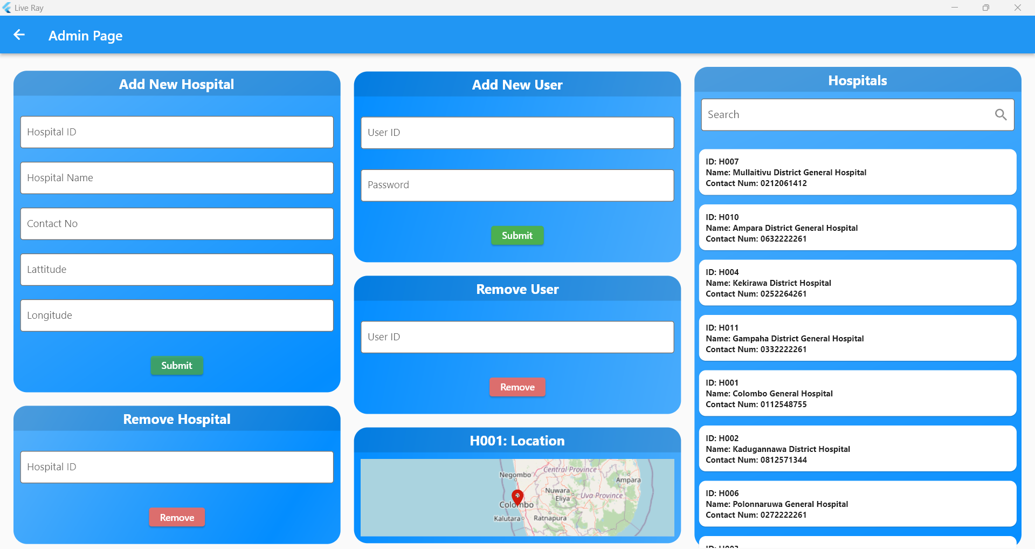Focus the Lattitude field
The width and height of the screenshot is (1035, 549).
pyautogui.click(x=177, y=270)
